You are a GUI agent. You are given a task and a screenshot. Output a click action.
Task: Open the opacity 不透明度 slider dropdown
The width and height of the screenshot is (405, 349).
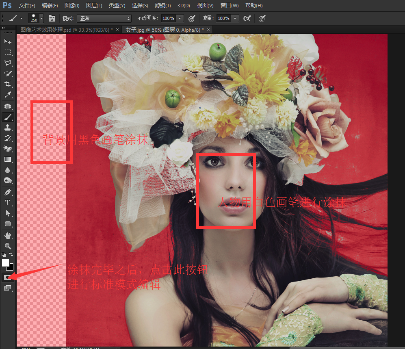pyautogui.click(x=180, y=18)
